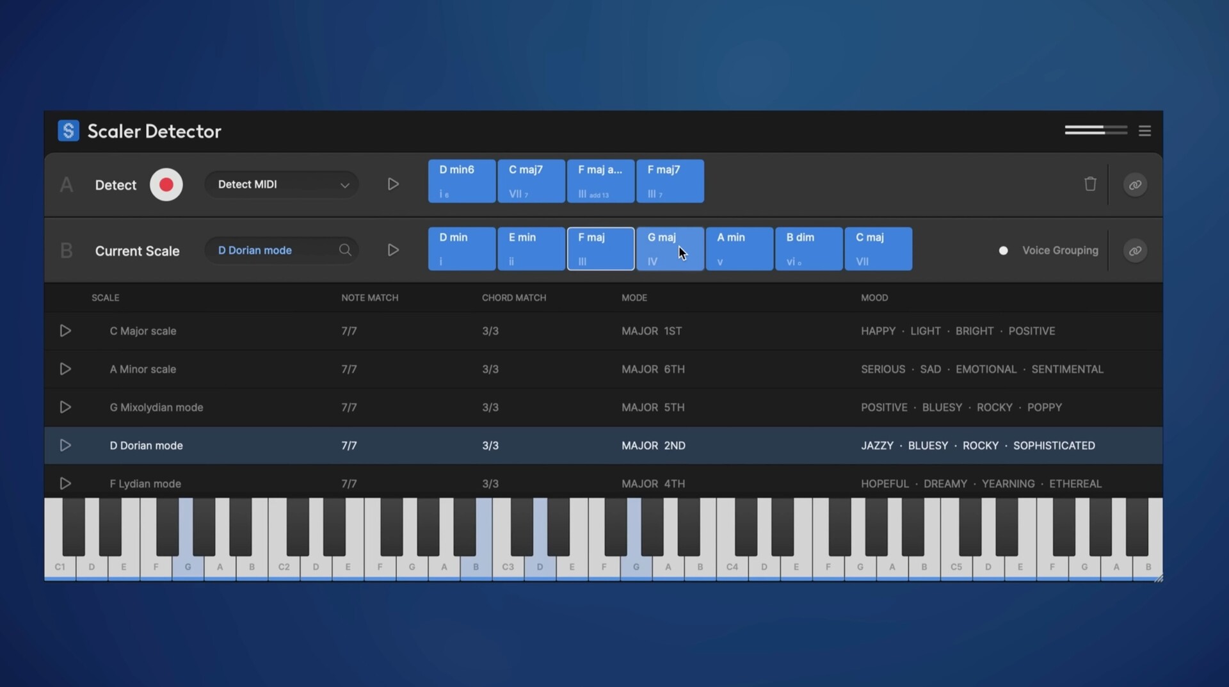Image resolution: width=1229 pixels, height=687 pixels.
Task: Play the detected chords in section A
Action: click(x=393, y=184)
